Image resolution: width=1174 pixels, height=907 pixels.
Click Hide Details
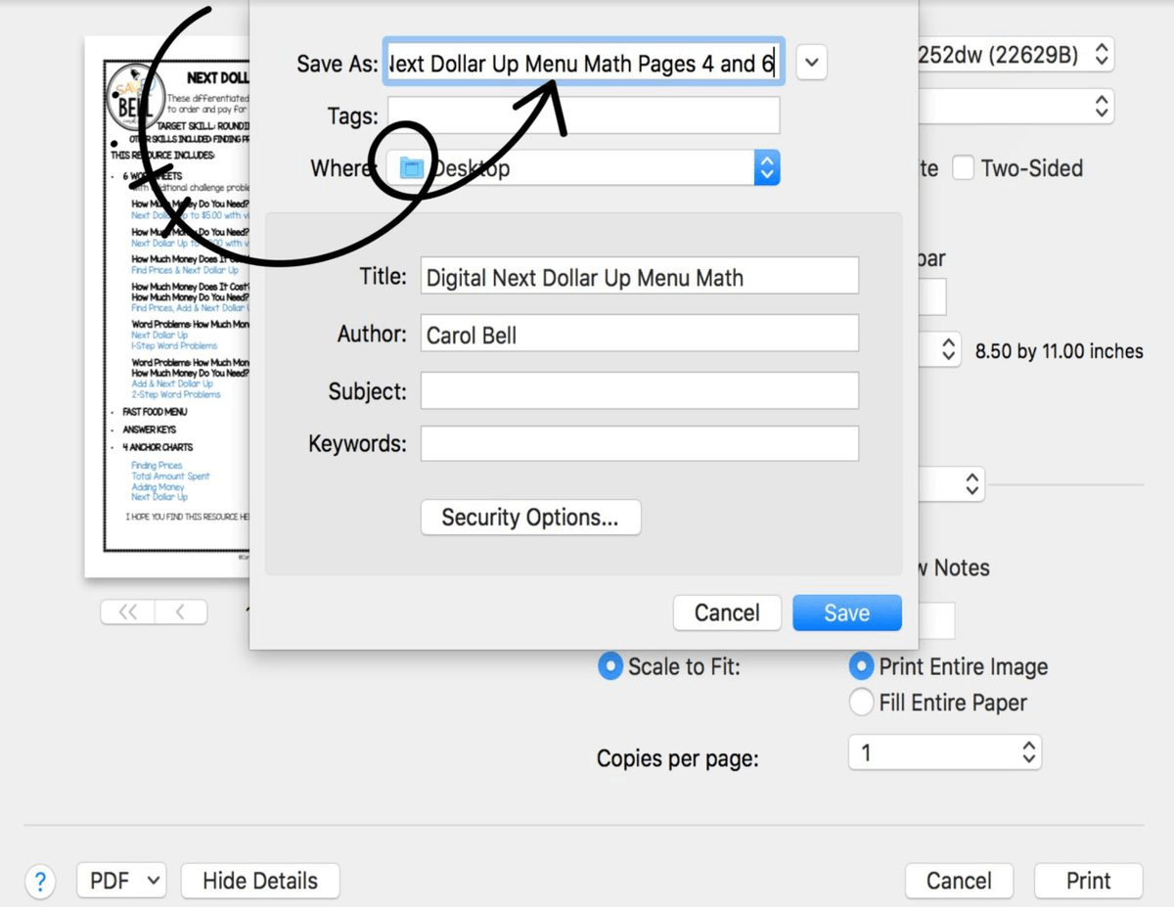point(259,881)
